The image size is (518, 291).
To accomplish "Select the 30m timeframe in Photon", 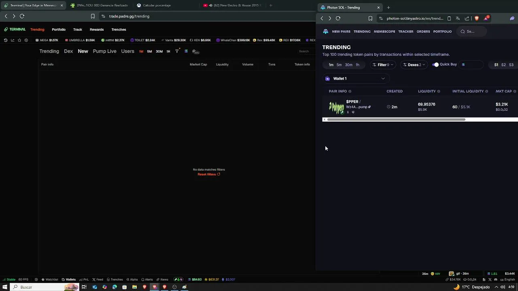I will [348, 65].
